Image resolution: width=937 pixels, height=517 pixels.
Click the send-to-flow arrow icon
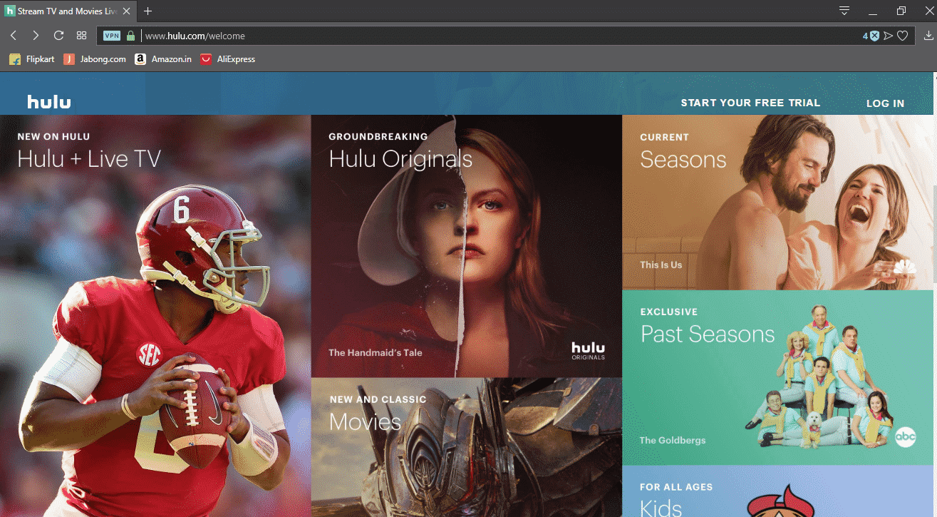click(888, 36)
